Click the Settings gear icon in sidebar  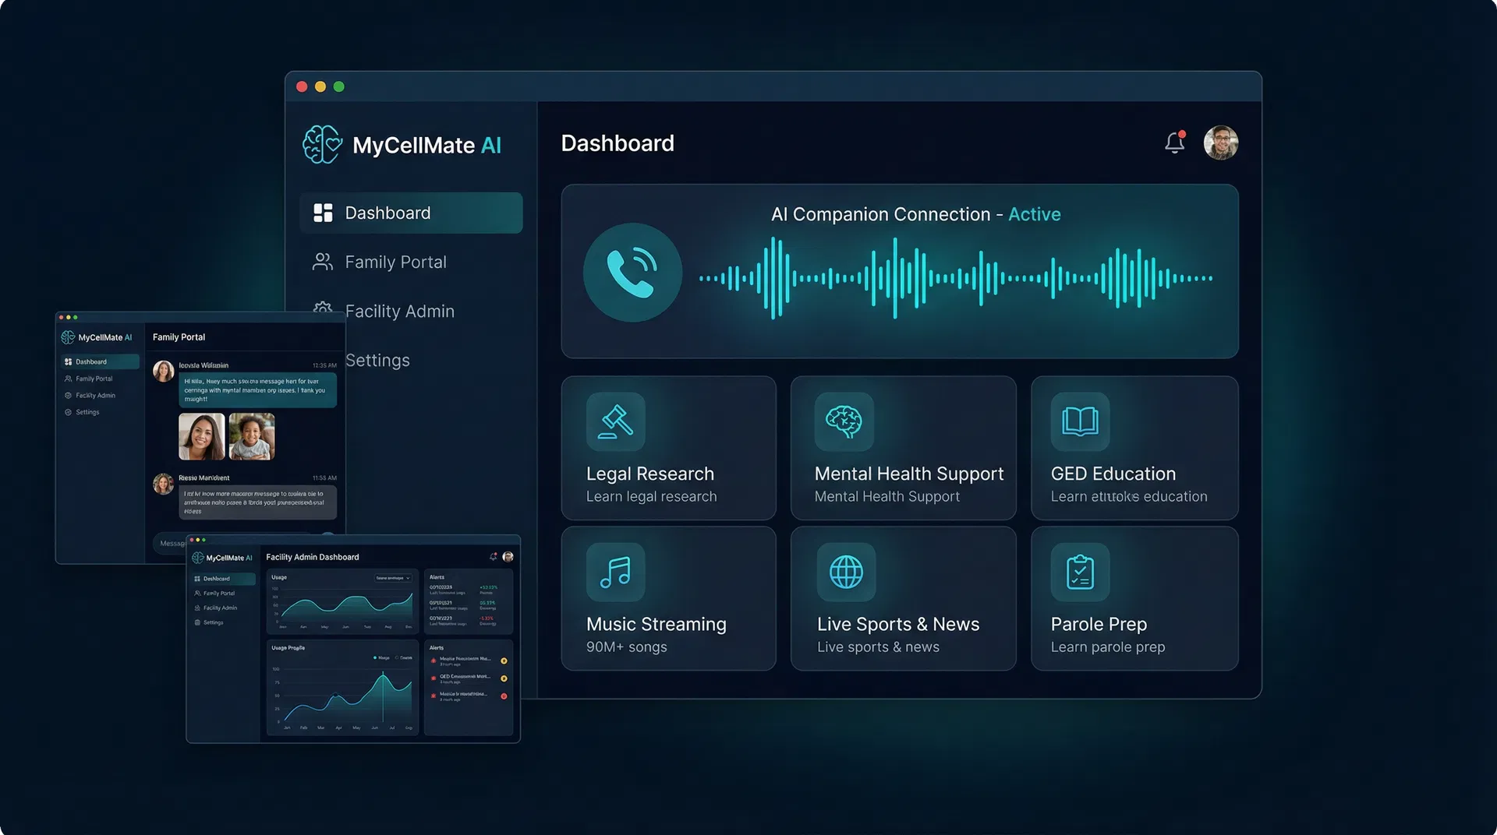324,360
